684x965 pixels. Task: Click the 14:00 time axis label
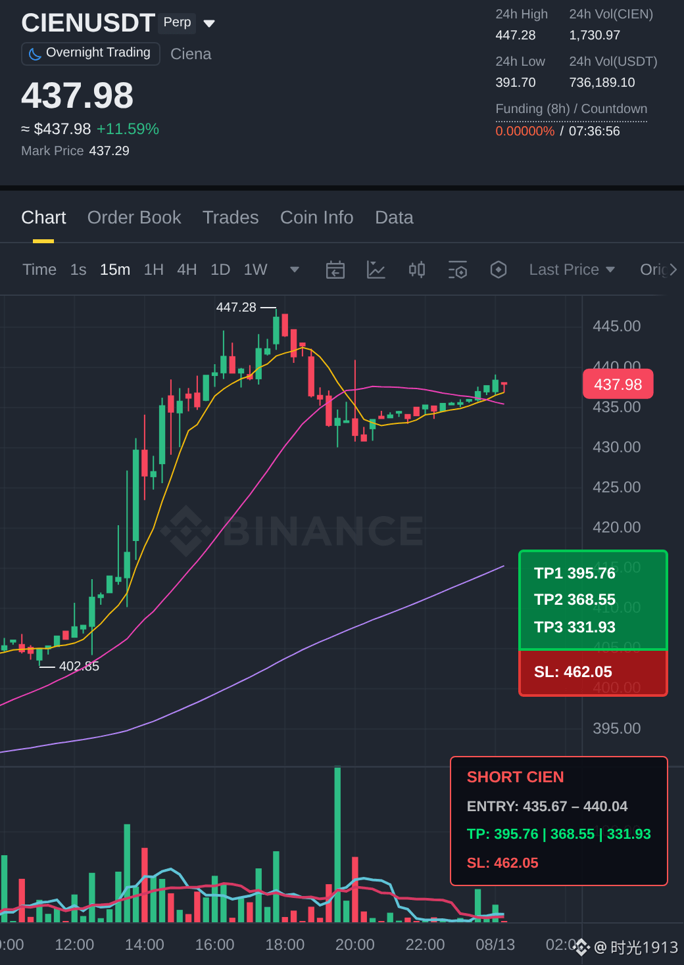tap(145, 945)
